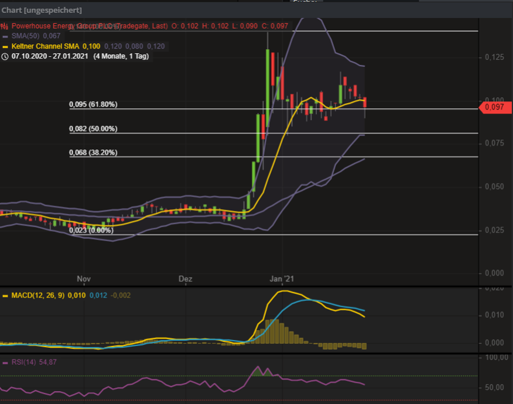Select the 0,082 (50.00%) Fibonacci level label
Image resolution: width=513 pixels, height=404 pixels.
[93, 129]
